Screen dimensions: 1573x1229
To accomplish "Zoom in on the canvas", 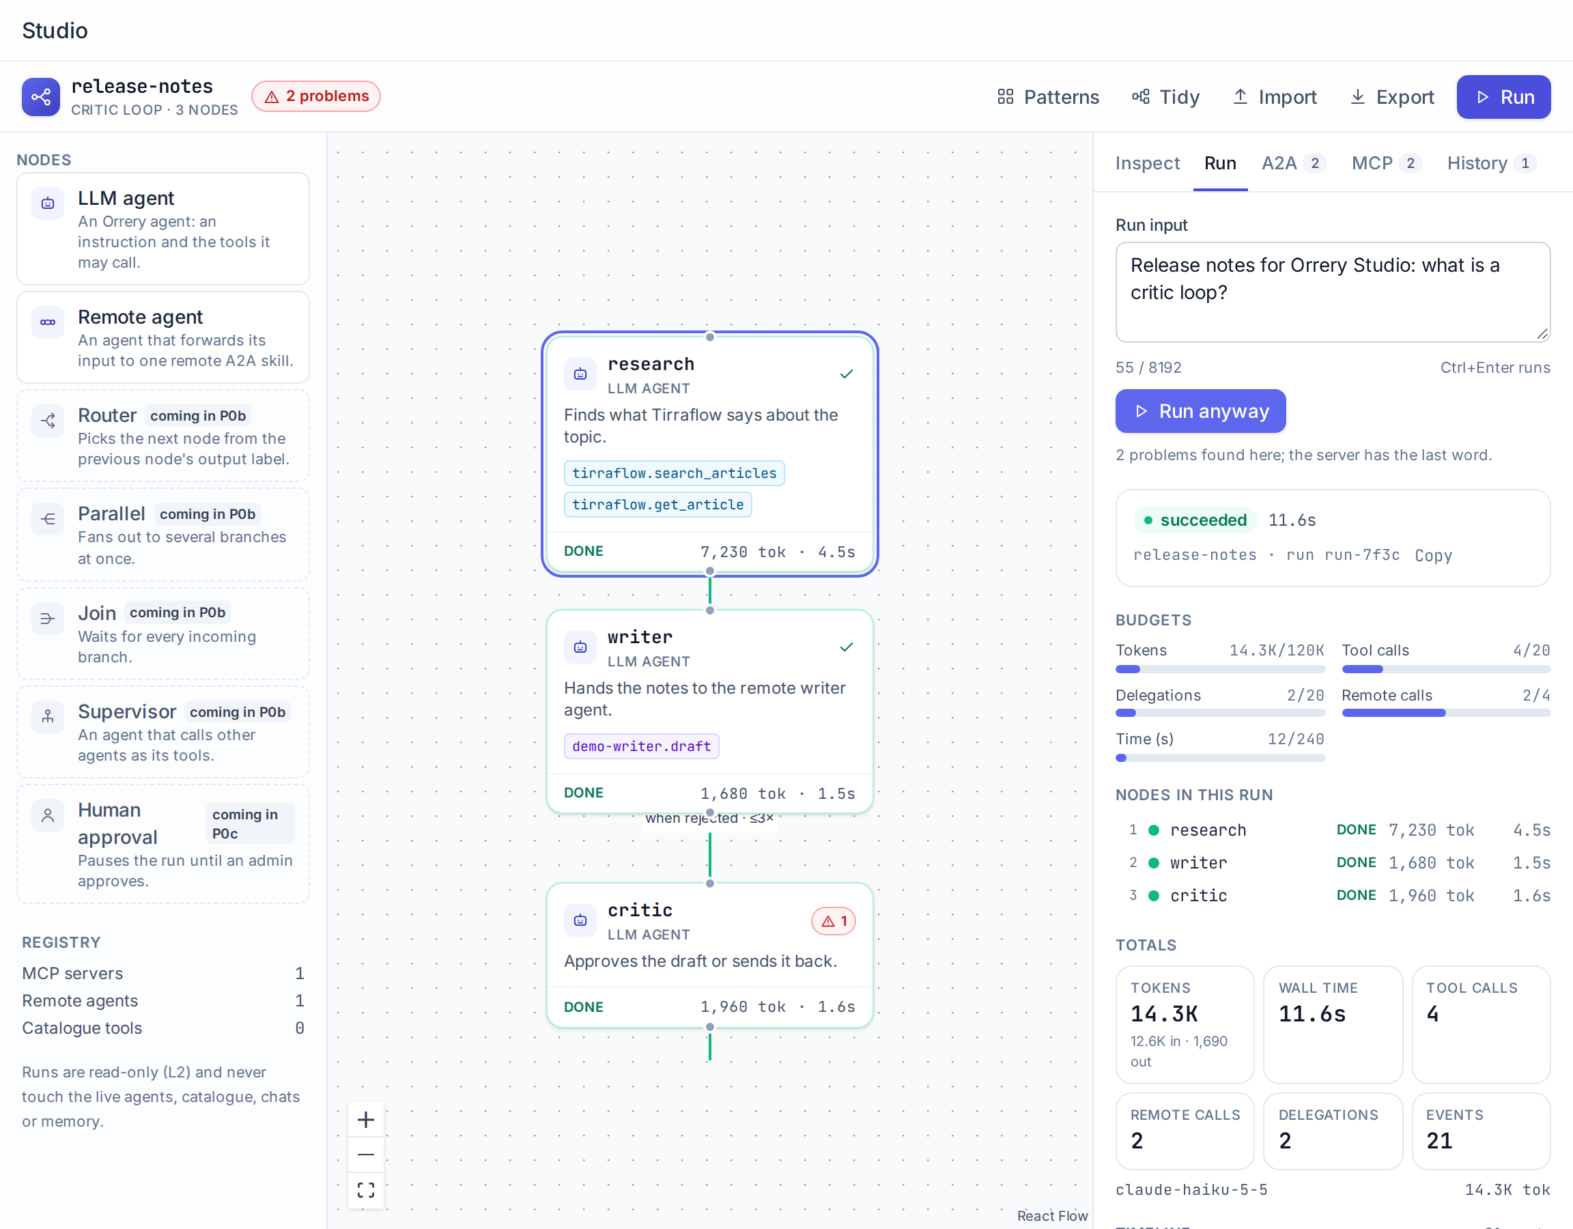I will (x=366, y=1120).
